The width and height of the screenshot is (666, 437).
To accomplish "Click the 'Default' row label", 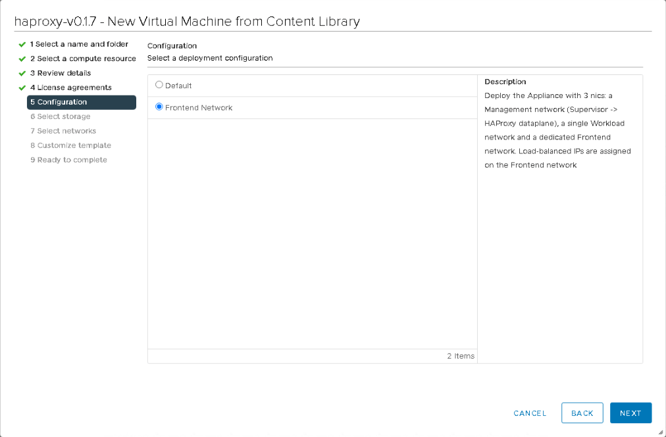I will pos(178,86).
